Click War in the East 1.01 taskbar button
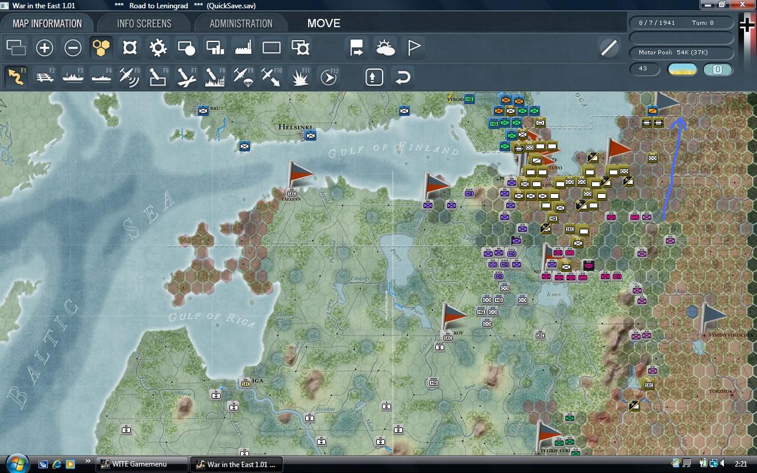This screenshot has width=757, height=473. [x=236, y=464]
